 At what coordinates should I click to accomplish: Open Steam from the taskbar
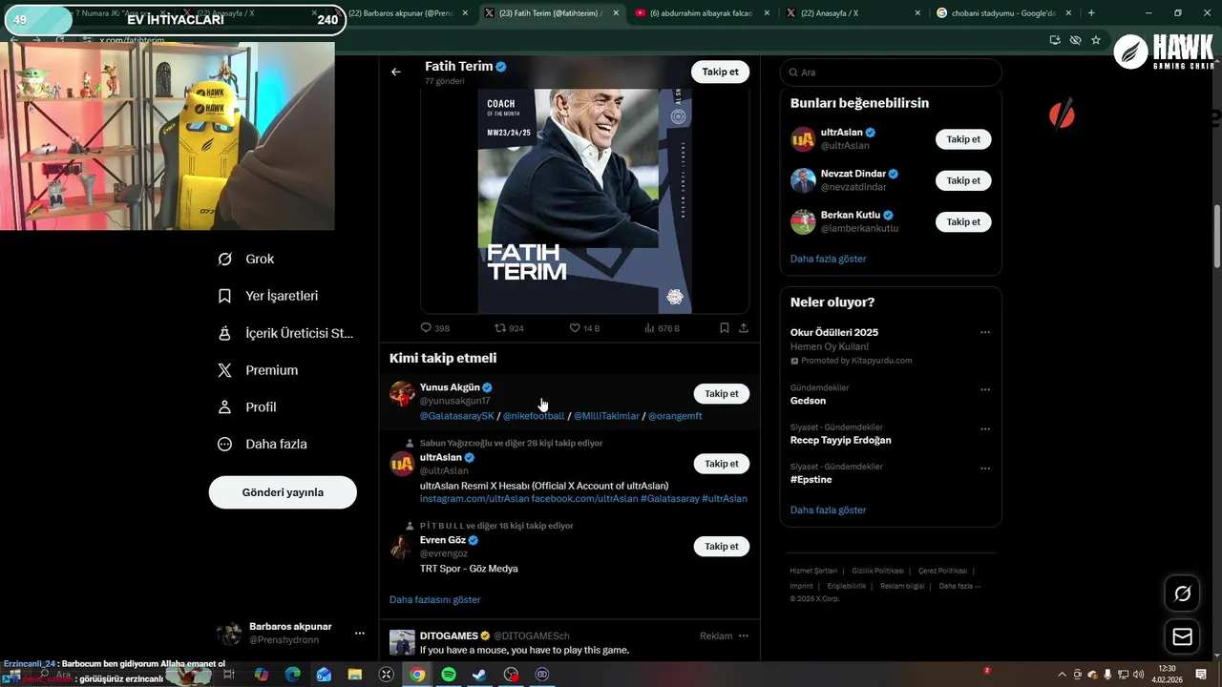[480, 674]
